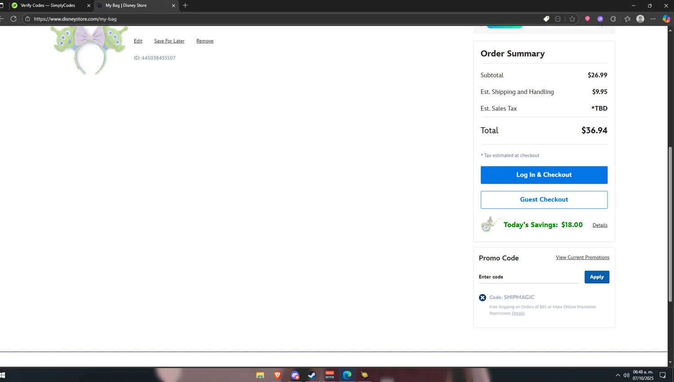Open the volume control in tray
The width and height of the screenshot is (674, 382).
[626, 375]
